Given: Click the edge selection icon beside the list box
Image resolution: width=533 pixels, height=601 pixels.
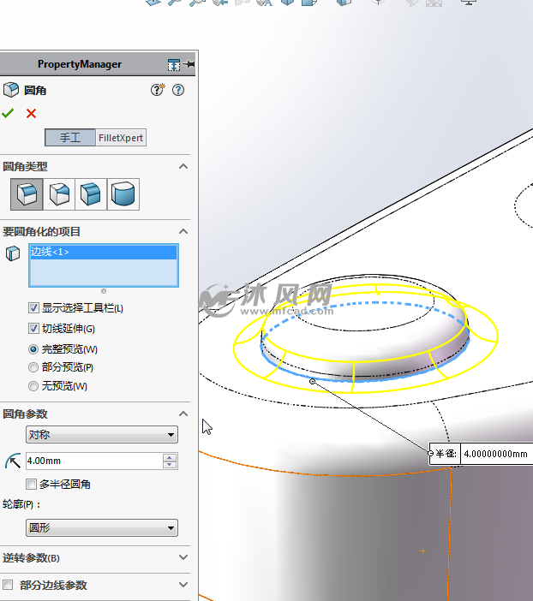Looking at the screenshot, I should coord(13,253).
